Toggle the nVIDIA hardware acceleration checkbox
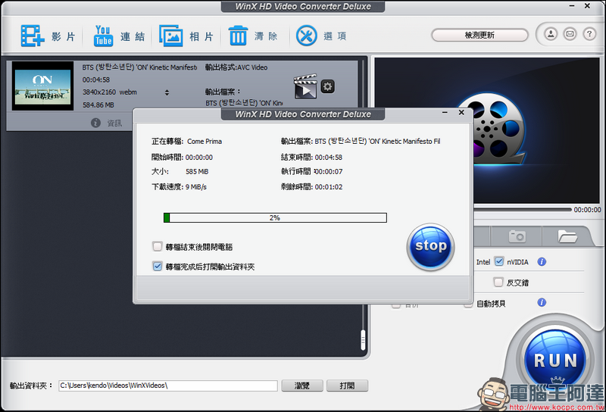606x412 pixels. coord(499,261)
